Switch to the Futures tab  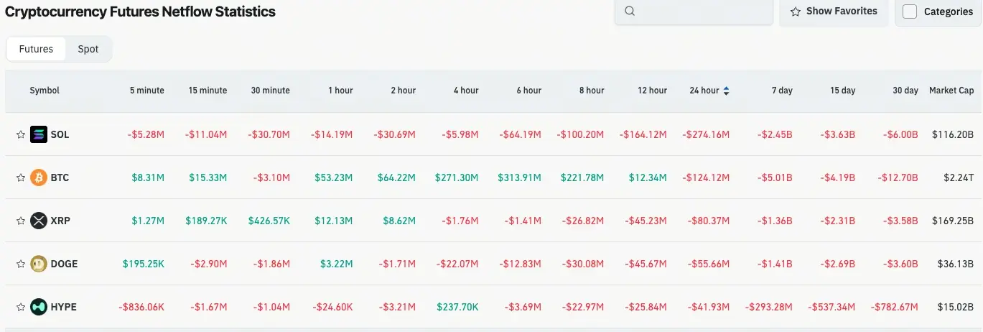pyautogui.click(x=36, y=49)
